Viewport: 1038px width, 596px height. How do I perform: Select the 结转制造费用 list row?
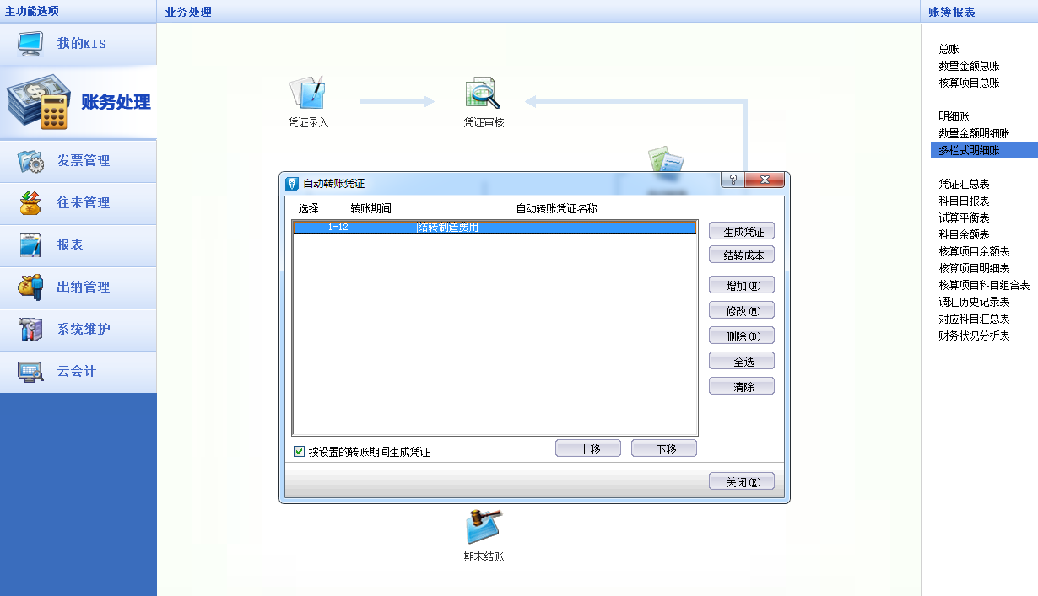pos(494,227)
